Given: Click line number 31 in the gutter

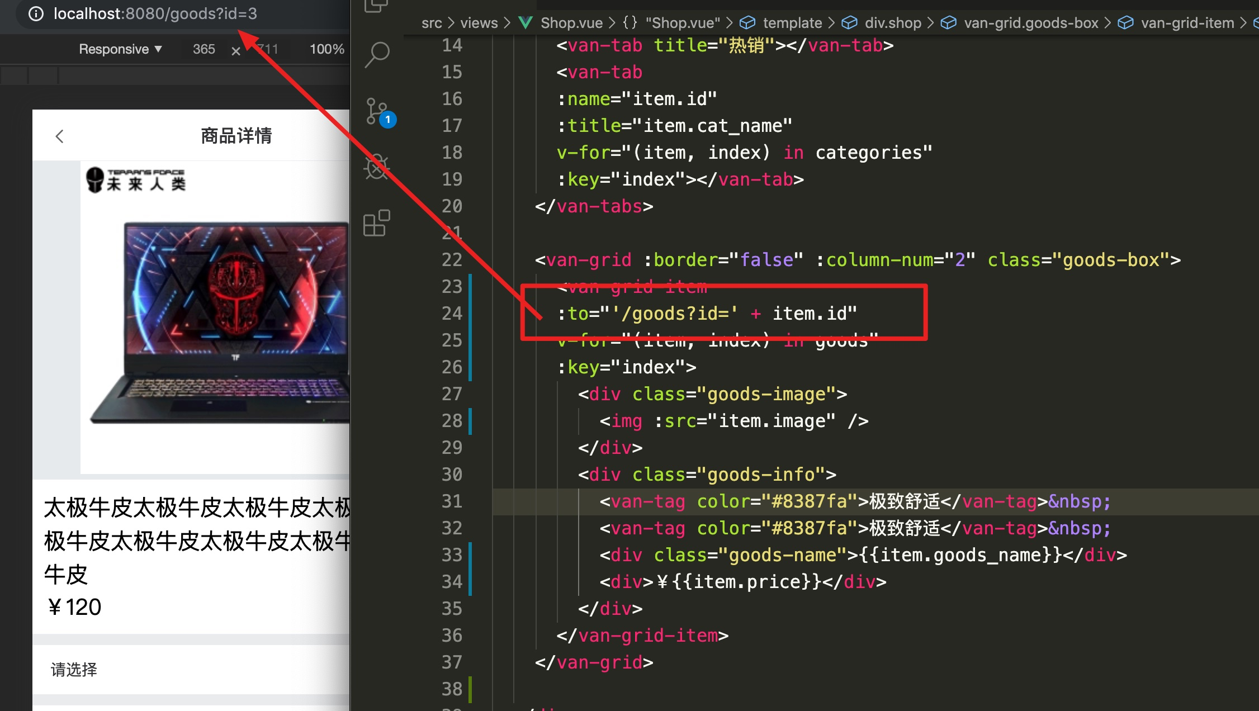Looking at the screenshot, I should (x=452, y=501).
